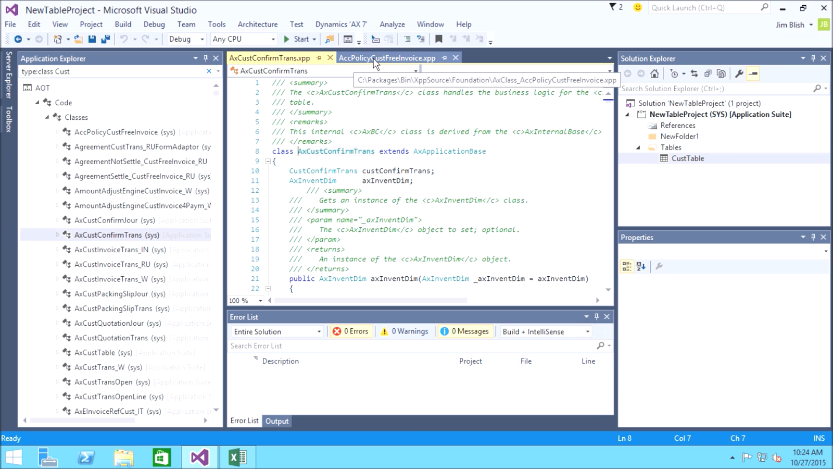This screenshot has height=469, width=833.
Task: Click the Toggle Bookmark icon on the toolbar
Action: click(x=439, y=39)
